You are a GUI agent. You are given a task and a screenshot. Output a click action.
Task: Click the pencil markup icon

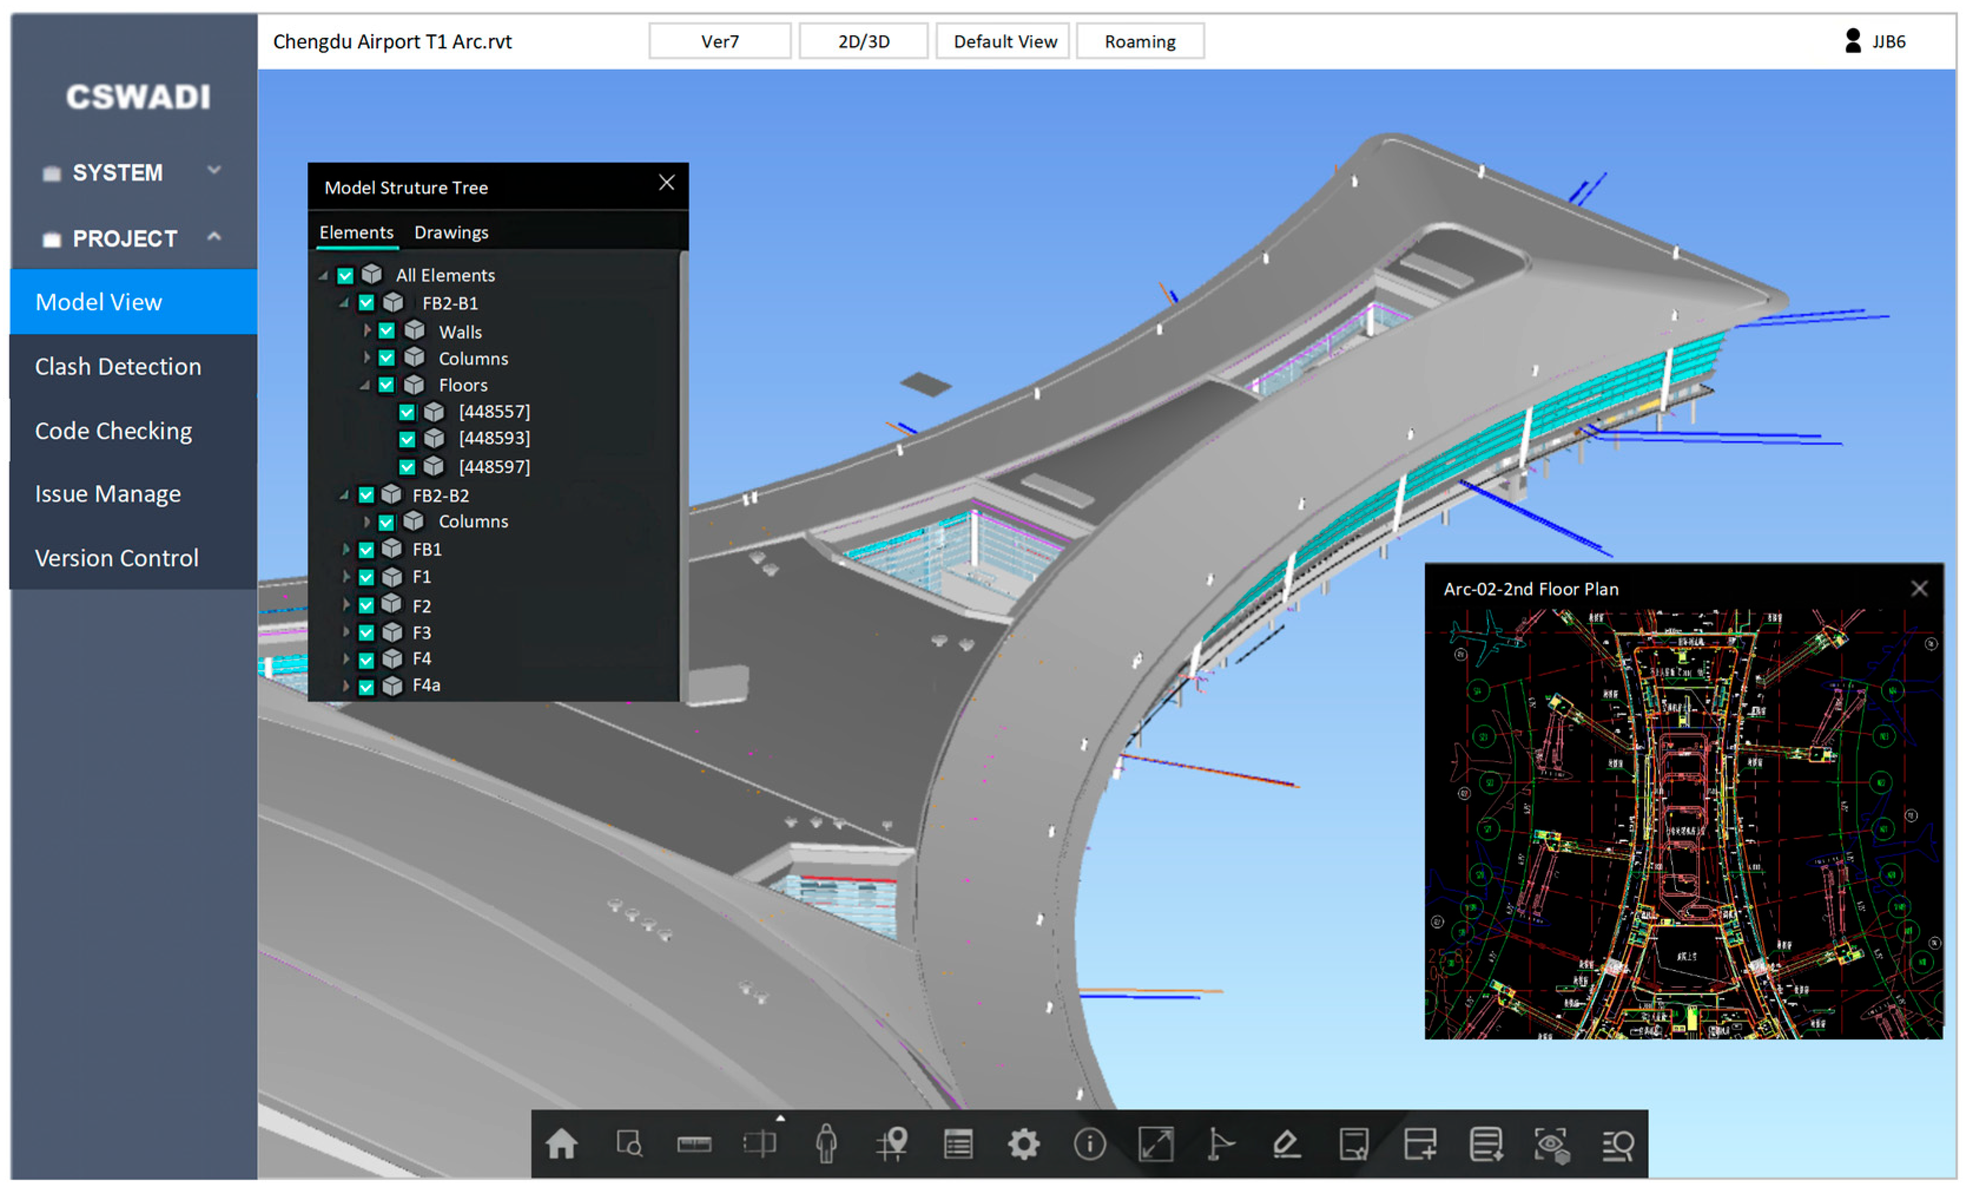click(x=1287, y=1144)
